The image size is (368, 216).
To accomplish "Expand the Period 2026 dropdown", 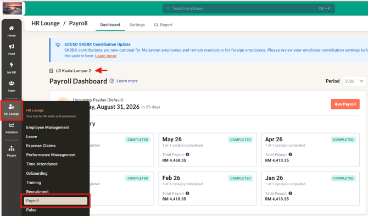I will (x=354, y=81).
